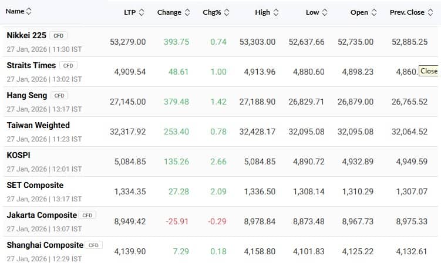
Task: Select Jakarta Composite change -25.91
Action: [x=177, y=221]
